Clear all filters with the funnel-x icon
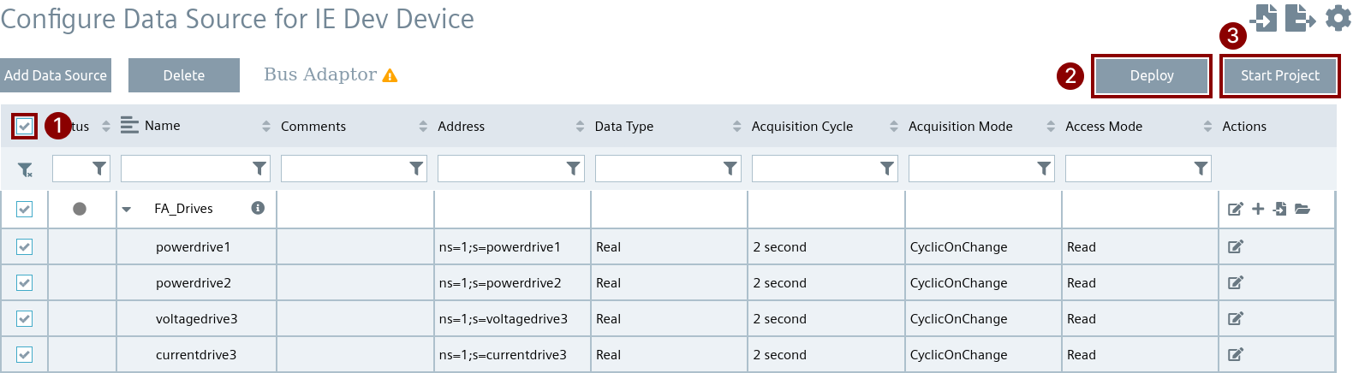This screenshot has height=373, width=1353. coord(25,170)
